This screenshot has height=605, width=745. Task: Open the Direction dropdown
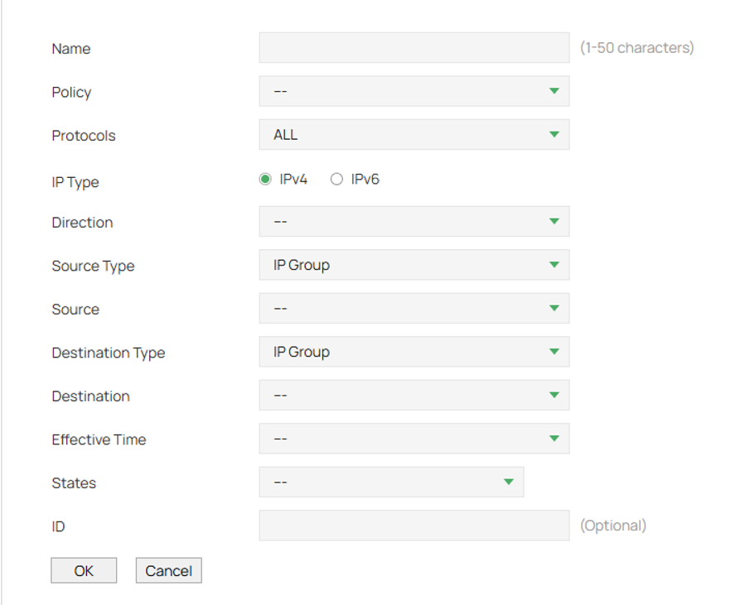point(414,221)
